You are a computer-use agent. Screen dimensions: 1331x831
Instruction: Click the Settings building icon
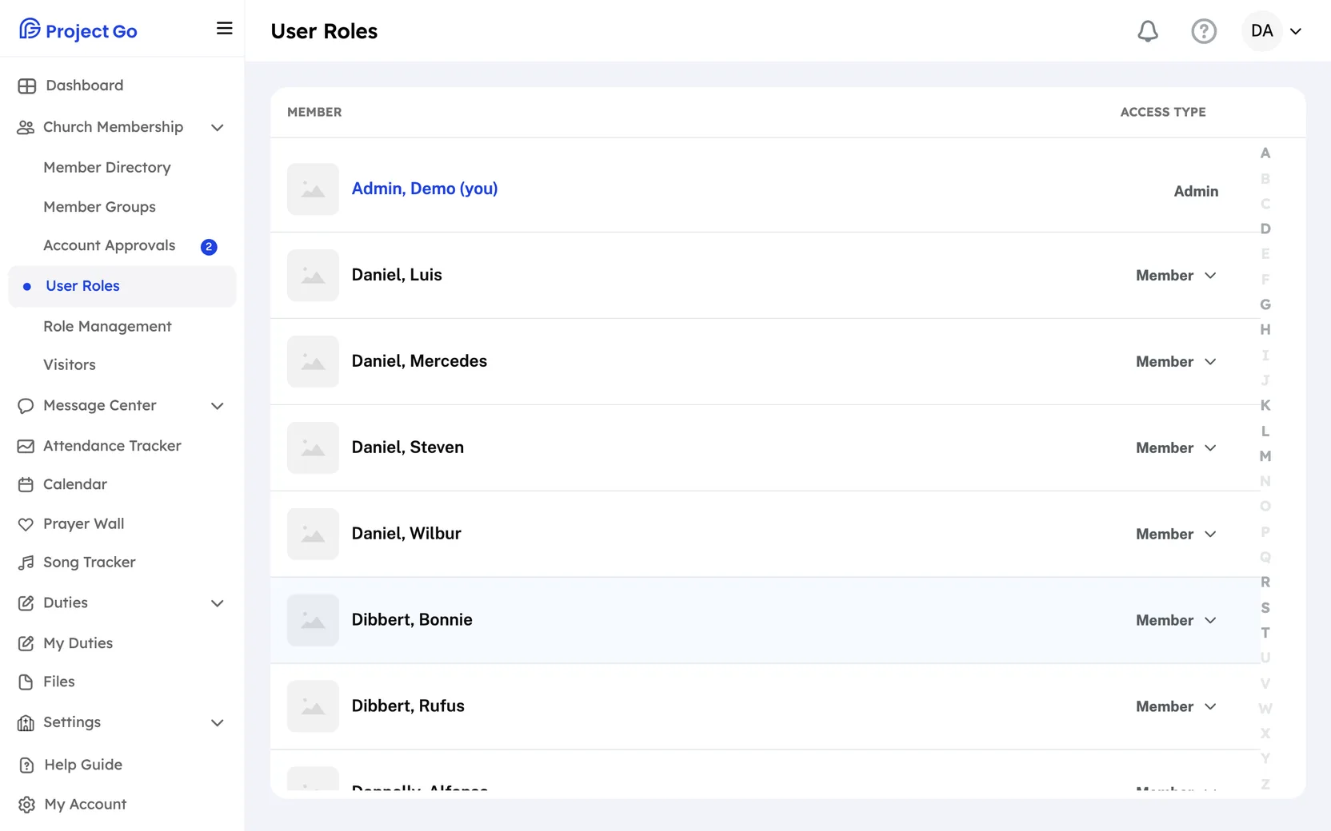click(x=26, y=723)
